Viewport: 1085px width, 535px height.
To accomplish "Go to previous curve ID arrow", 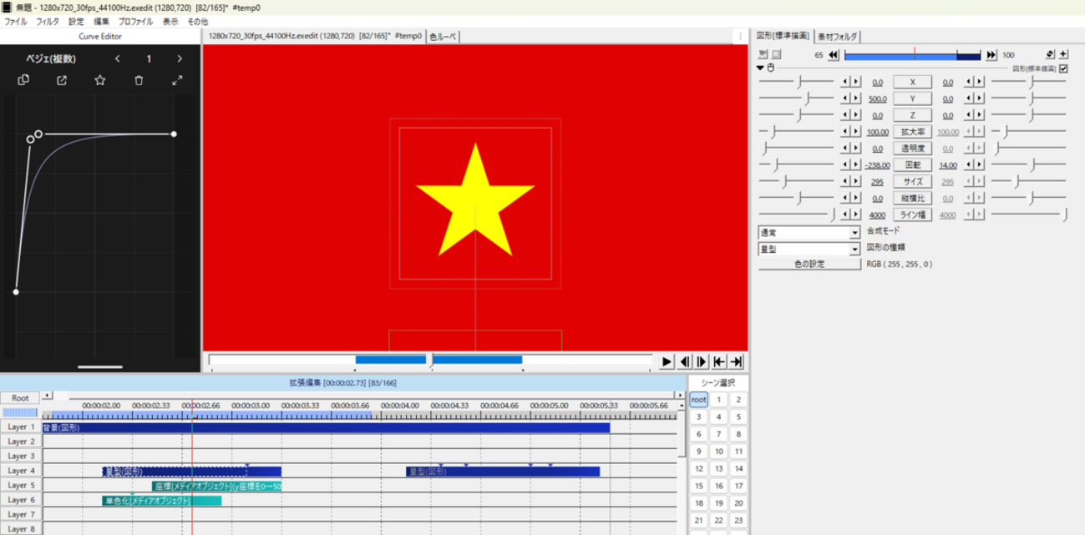I will click(118, 58).
